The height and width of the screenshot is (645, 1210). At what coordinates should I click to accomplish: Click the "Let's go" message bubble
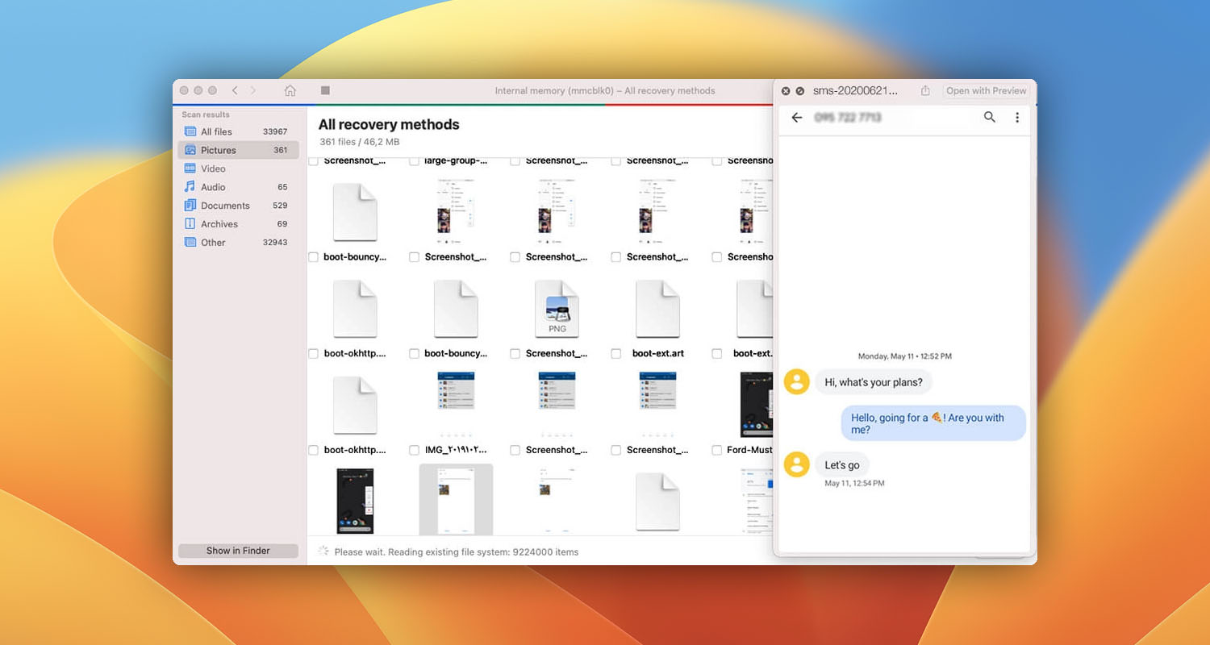(842, 464)
